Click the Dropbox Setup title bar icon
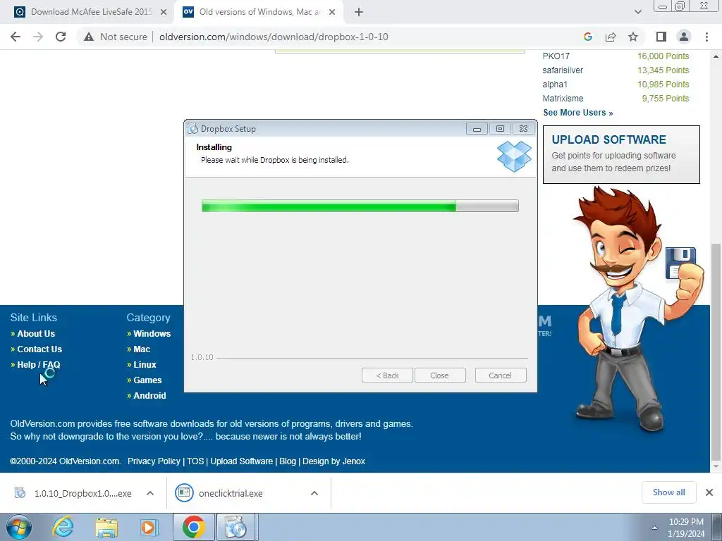Screen dimensions: 722x541 192,129
